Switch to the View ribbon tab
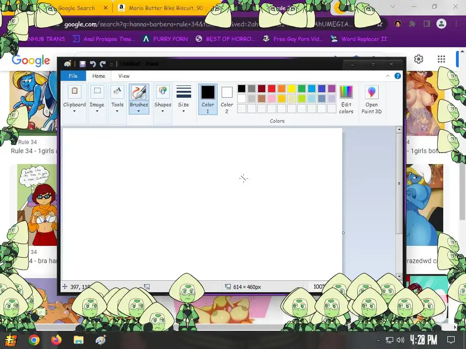466x349 pixels. click(x=124, y=76)
